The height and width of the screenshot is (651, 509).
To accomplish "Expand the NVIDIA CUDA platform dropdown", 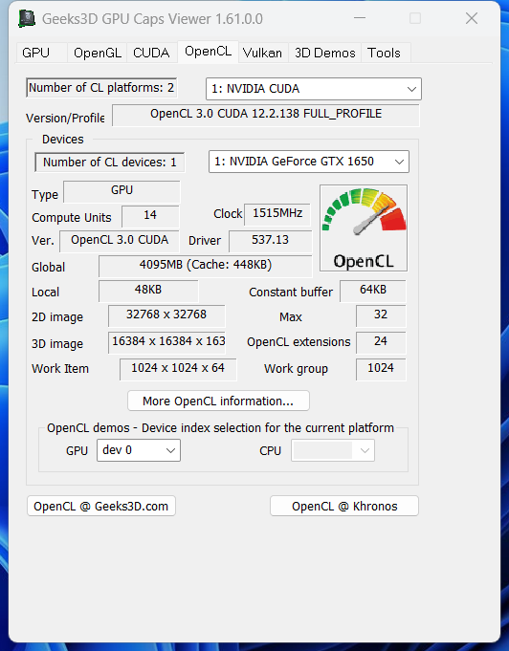I will [314, 89].
